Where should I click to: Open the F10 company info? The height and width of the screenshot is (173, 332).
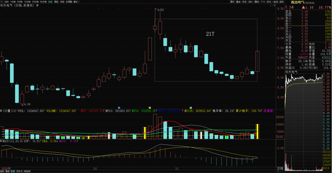point(263,2)
